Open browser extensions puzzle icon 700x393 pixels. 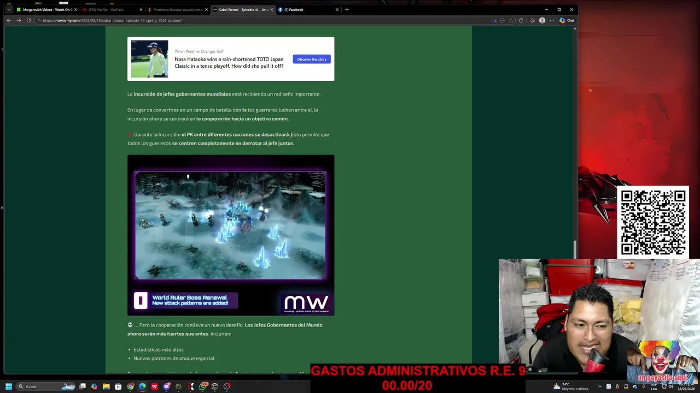point(521,20)
